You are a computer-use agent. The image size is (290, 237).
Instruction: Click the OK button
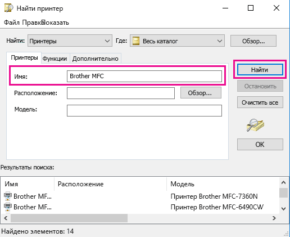click(260, 145)
